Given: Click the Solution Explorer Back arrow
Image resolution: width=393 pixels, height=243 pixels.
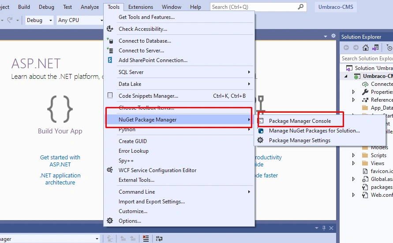Looking at the screenshot, I should click(346, 48).
